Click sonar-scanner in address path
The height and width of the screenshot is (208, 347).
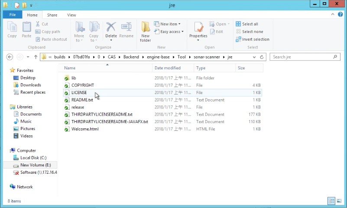[207, 57]
